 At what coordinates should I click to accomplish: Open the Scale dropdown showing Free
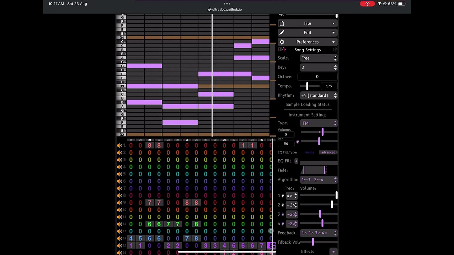[319, 58]
